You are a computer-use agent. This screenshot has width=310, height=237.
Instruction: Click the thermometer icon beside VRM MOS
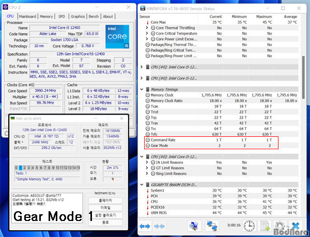point(147,213)
